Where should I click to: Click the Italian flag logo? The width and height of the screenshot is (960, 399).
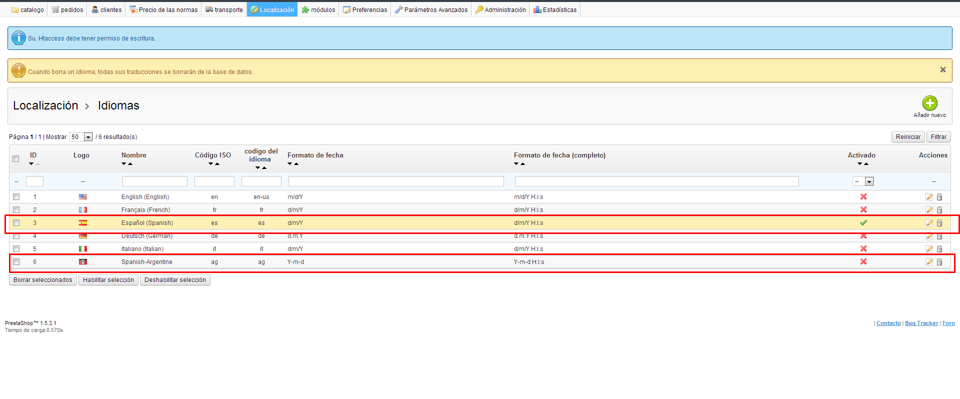pos(83,249)
